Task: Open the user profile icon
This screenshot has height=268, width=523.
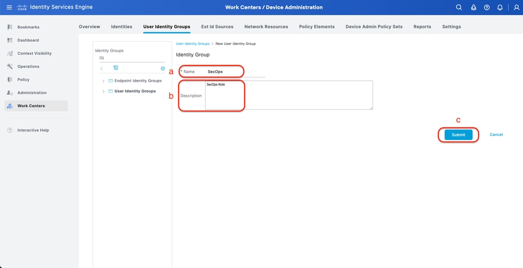Action: coord(516,7)
